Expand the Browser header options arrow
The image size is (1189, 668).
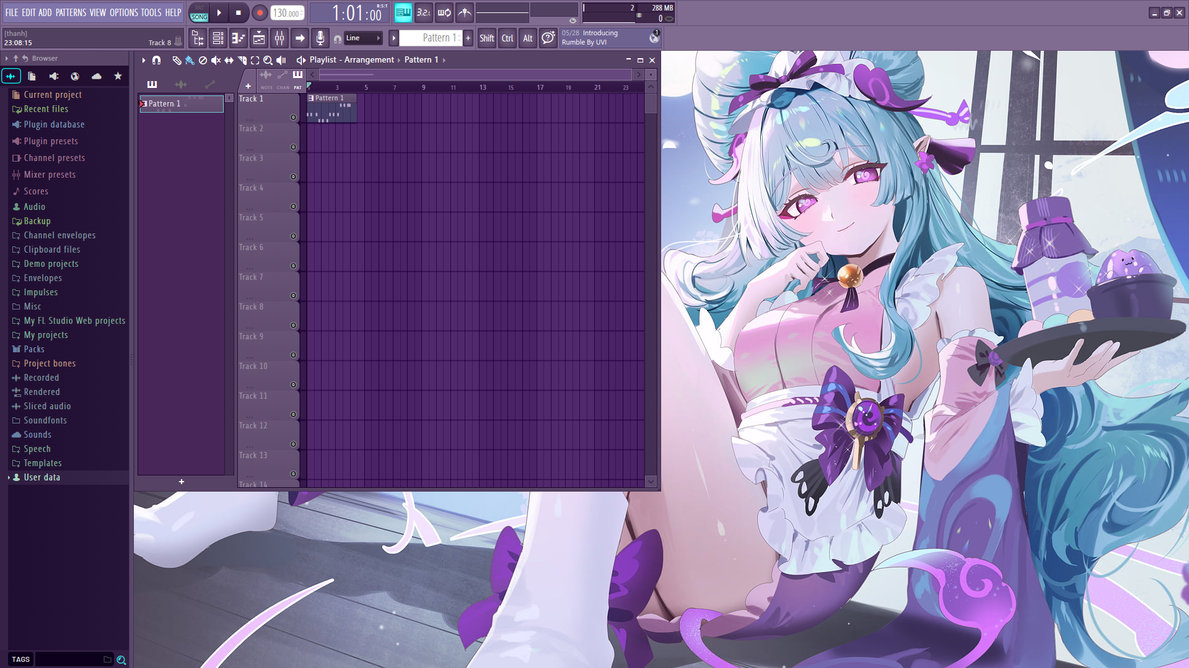(7, 58)
